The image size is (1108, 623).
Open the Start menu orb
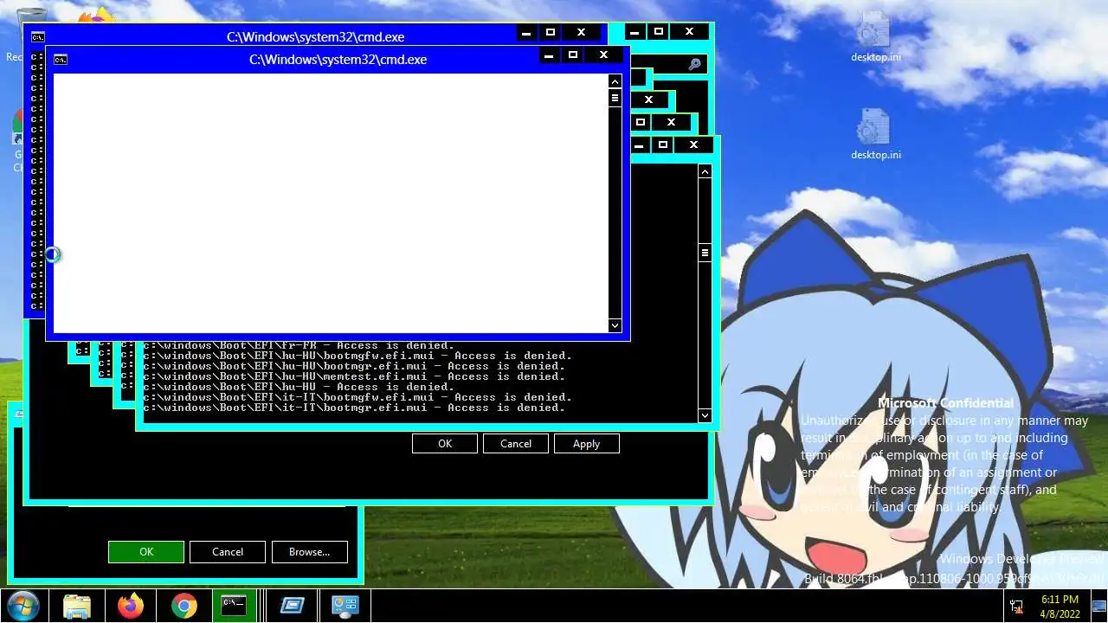coord(23,606)
